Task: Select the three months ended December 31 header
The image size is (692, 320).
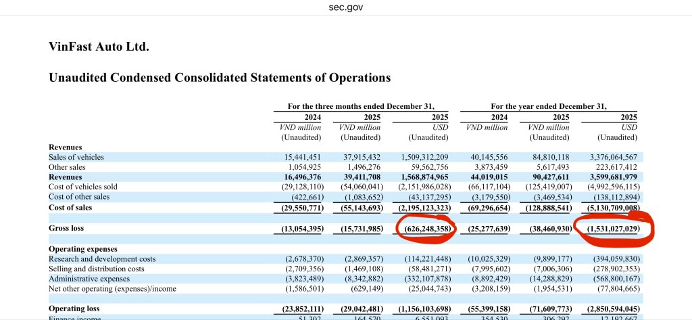Action: point(360,106)
